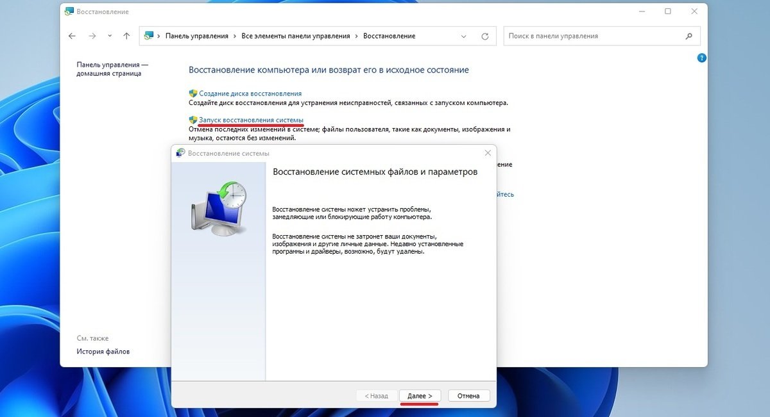
Task: Click the search magnifier icon
Action: point(689,37)
